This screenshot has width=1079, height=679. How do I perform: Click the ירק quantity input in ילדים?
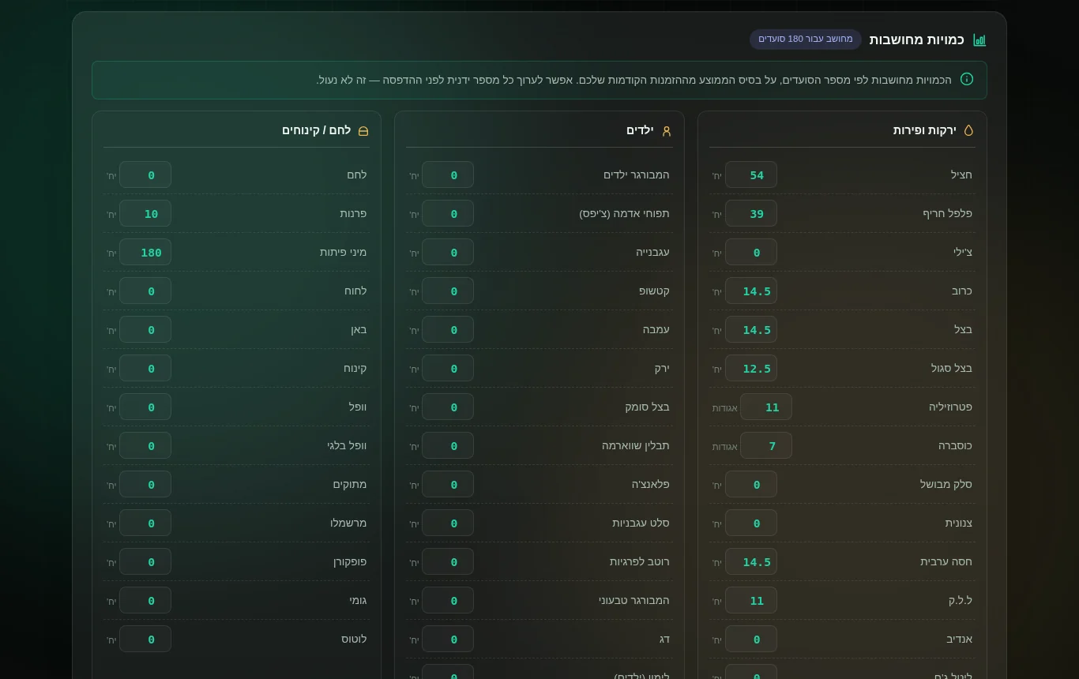[448, 368]
